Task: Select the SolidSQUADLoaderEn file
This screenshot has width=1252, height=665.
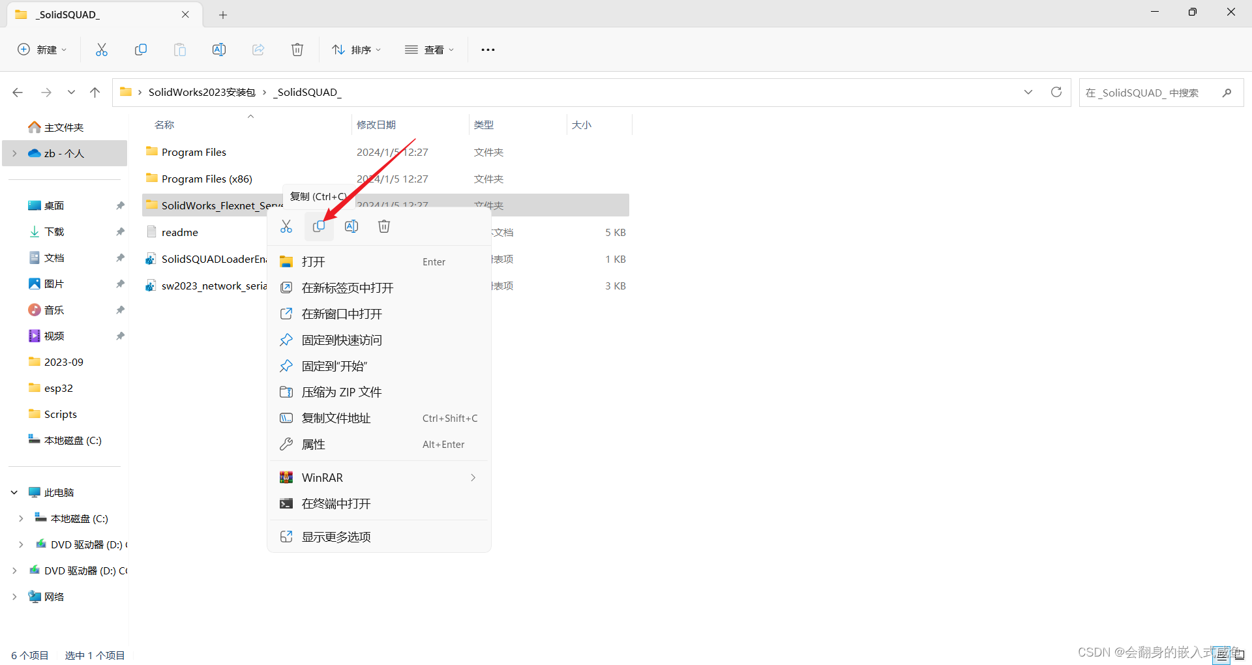Action: (x=206, y=259)
